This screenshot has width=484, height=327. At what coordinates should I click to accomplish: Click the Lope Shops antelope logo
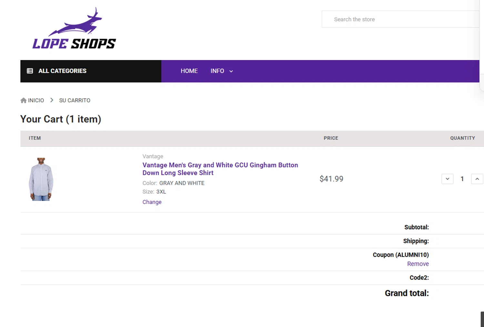point(74,28)
